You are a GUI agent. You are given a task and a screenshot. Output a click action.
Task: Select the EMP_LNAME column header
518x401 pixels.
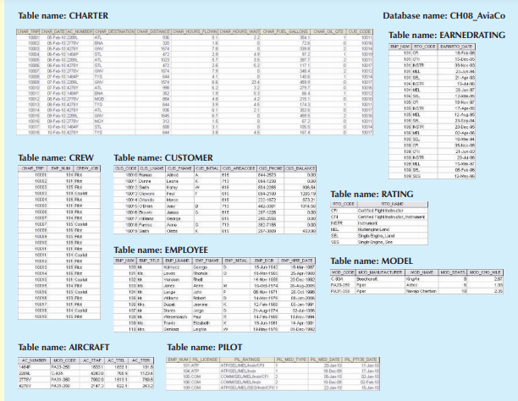(x=178, y=261)
